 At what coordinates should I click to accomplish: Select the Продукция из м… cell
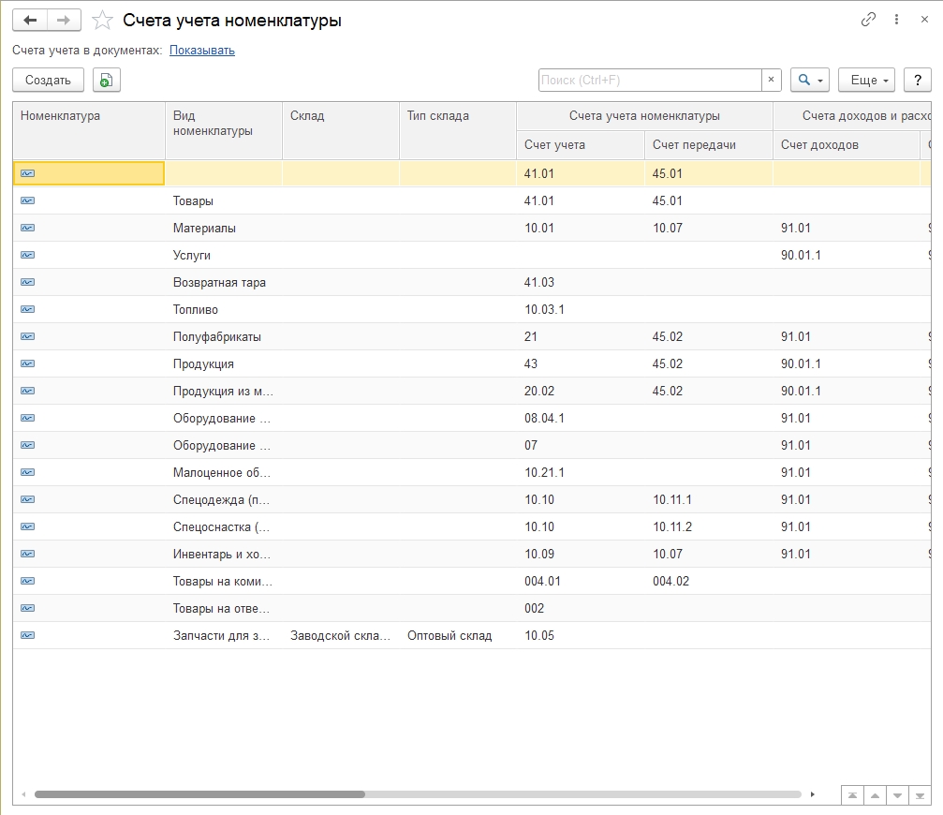[x=224, y=391]
